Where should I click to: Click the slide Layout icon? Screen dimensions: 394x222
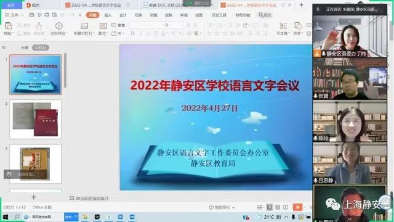pyautogui.click(x=103, y=26)
